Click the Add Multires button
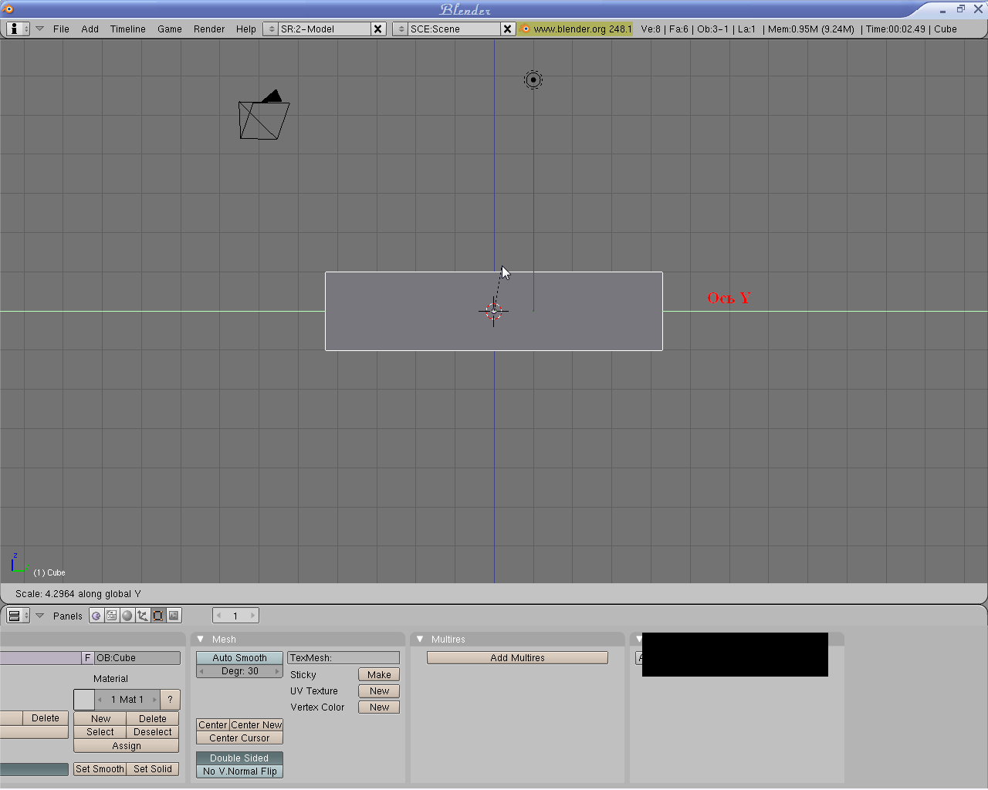 [517, 658]
